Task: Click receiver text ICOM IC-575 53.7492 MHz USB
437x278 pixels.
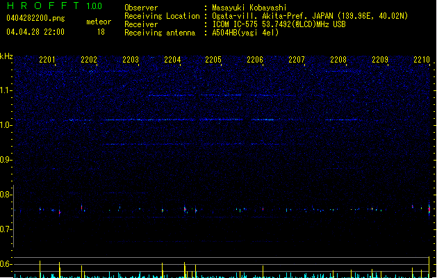Action: 279,24
